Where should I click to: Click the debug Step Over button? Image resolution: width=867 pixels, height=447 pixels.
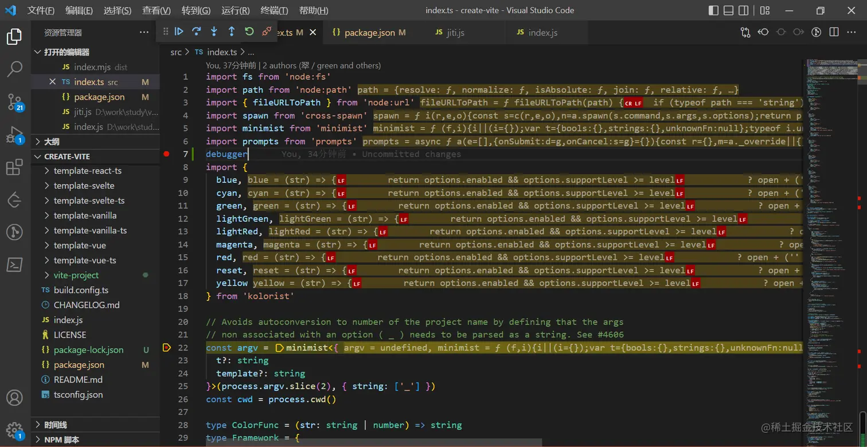[196, 32]
